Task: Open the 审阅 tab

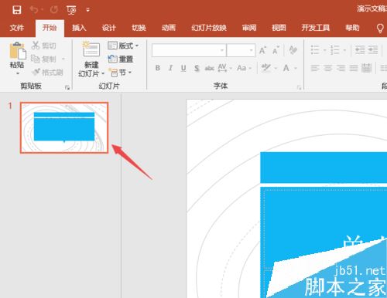Action: click(249, 28)
